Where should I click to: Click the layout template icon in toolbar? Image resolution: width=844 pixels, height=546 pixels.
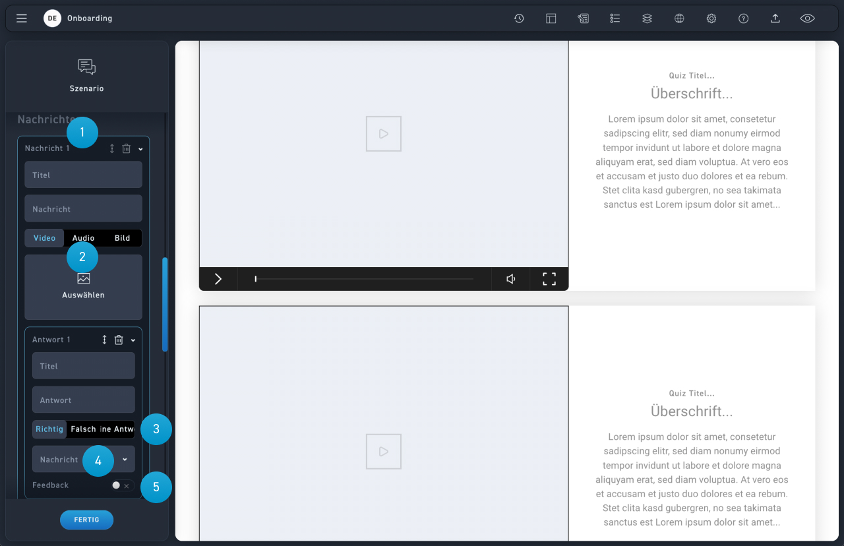coord(551,18)
